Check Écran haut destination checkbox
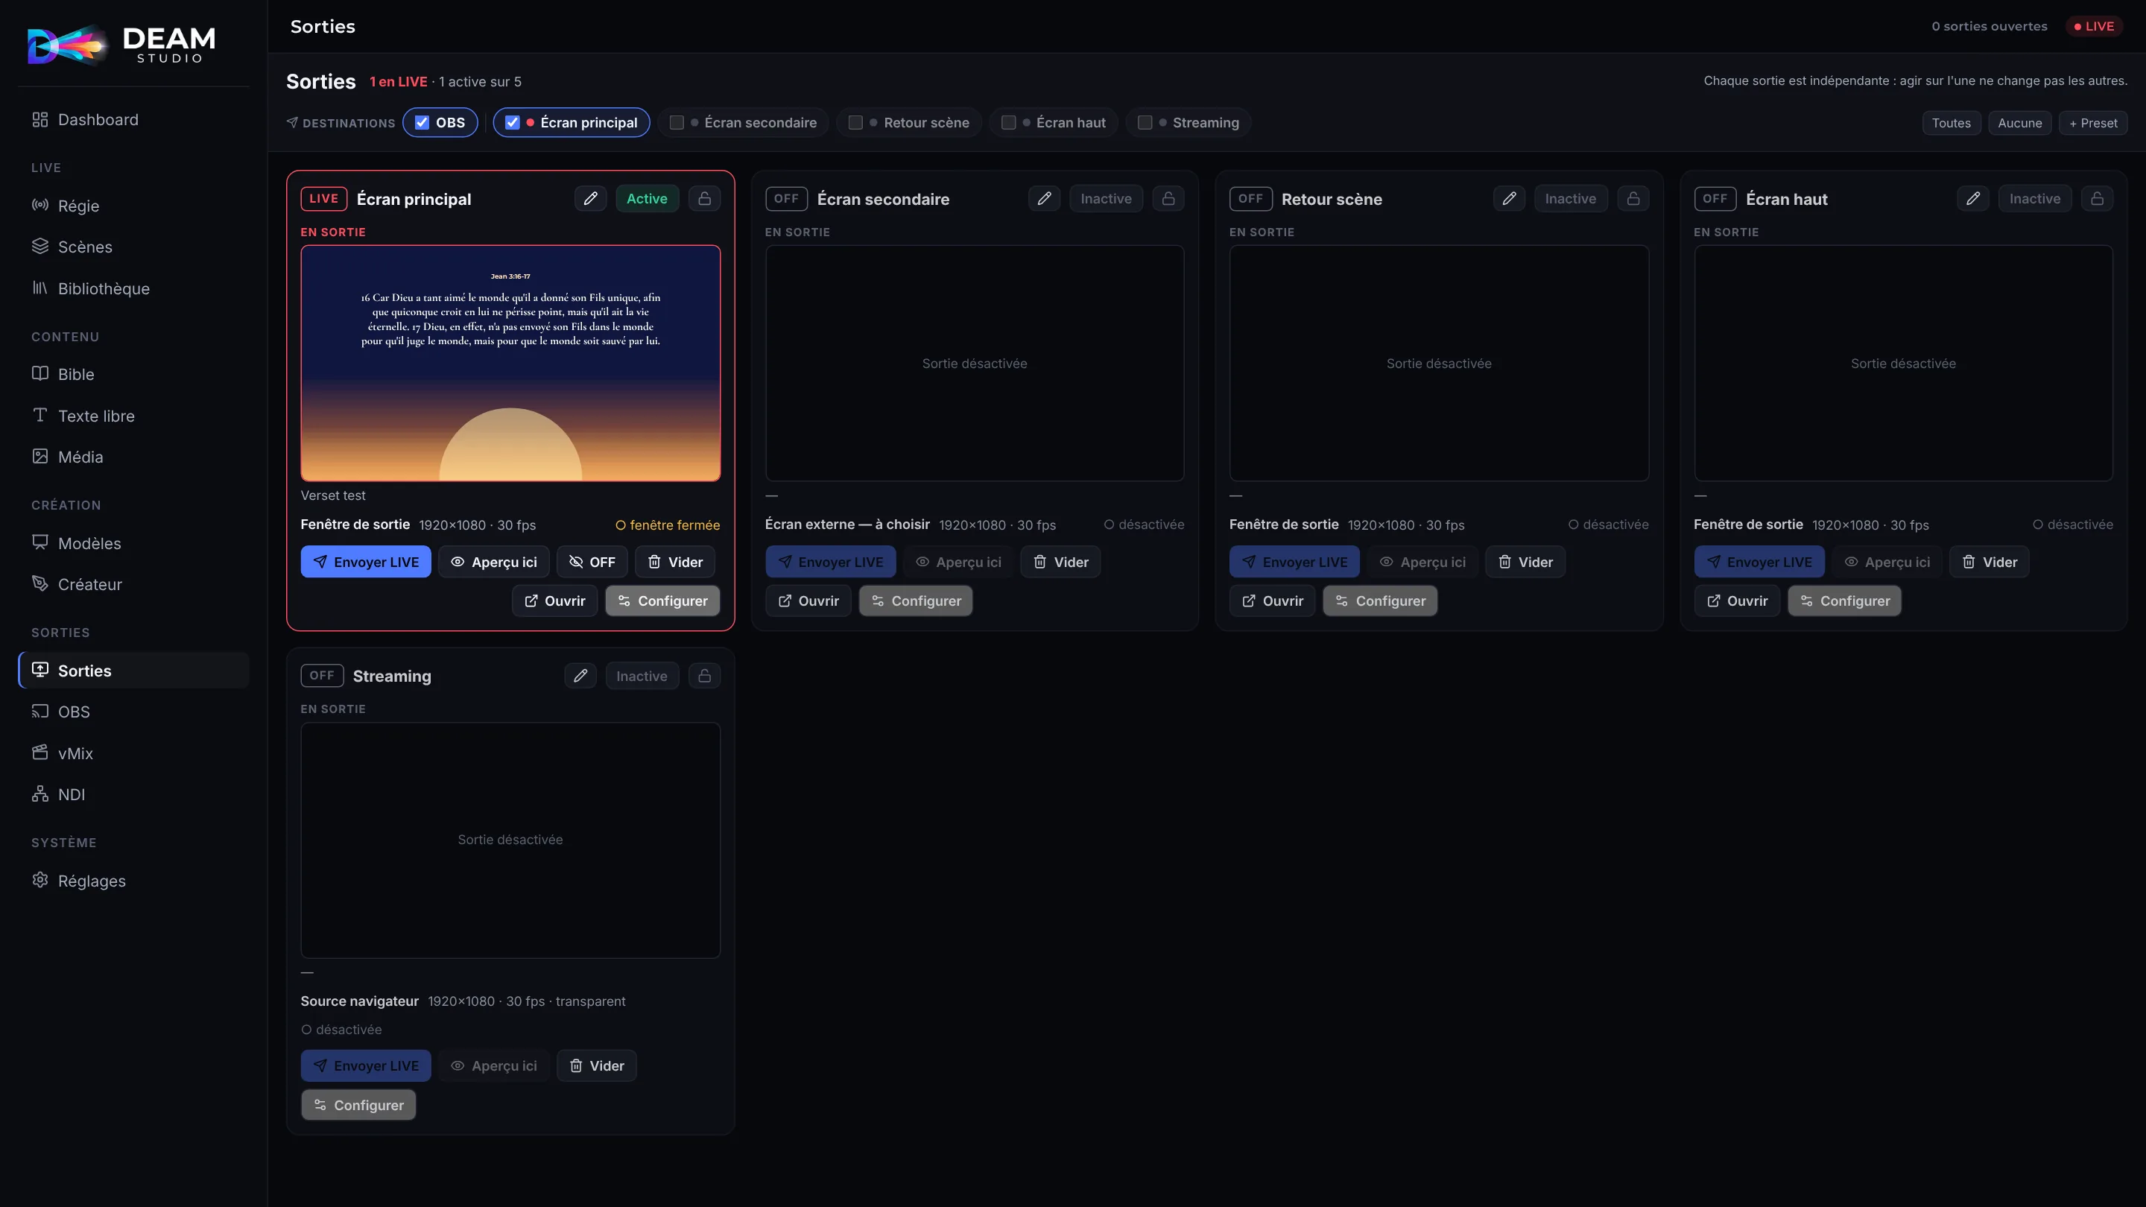This screenshot has height=1207, width=2146. (1008, 122)
